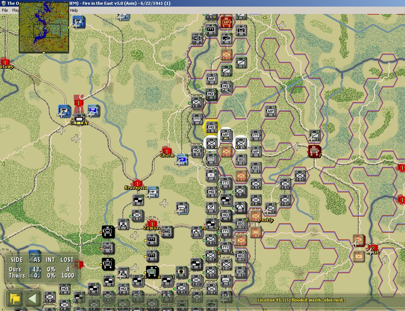Select the 3-1 unit
The image size is (405, 311).
[x=226, y=280]
